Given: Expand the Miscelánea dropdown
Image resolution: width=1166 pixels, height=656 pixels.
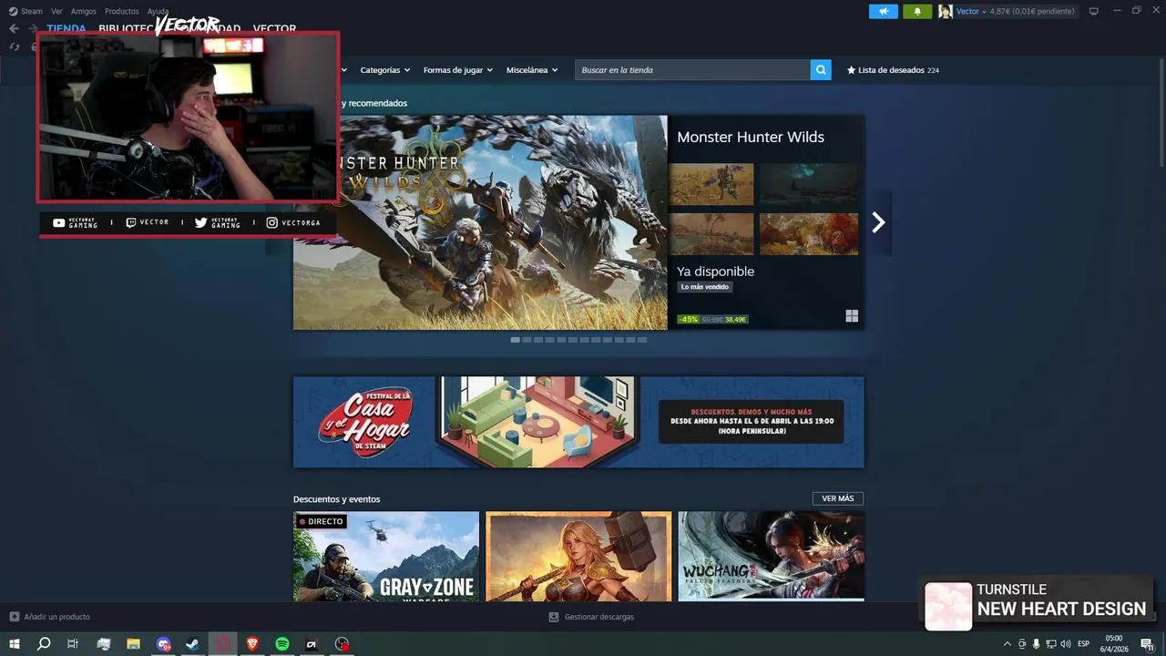Looking at the screenshot, I should coord(532,70).
